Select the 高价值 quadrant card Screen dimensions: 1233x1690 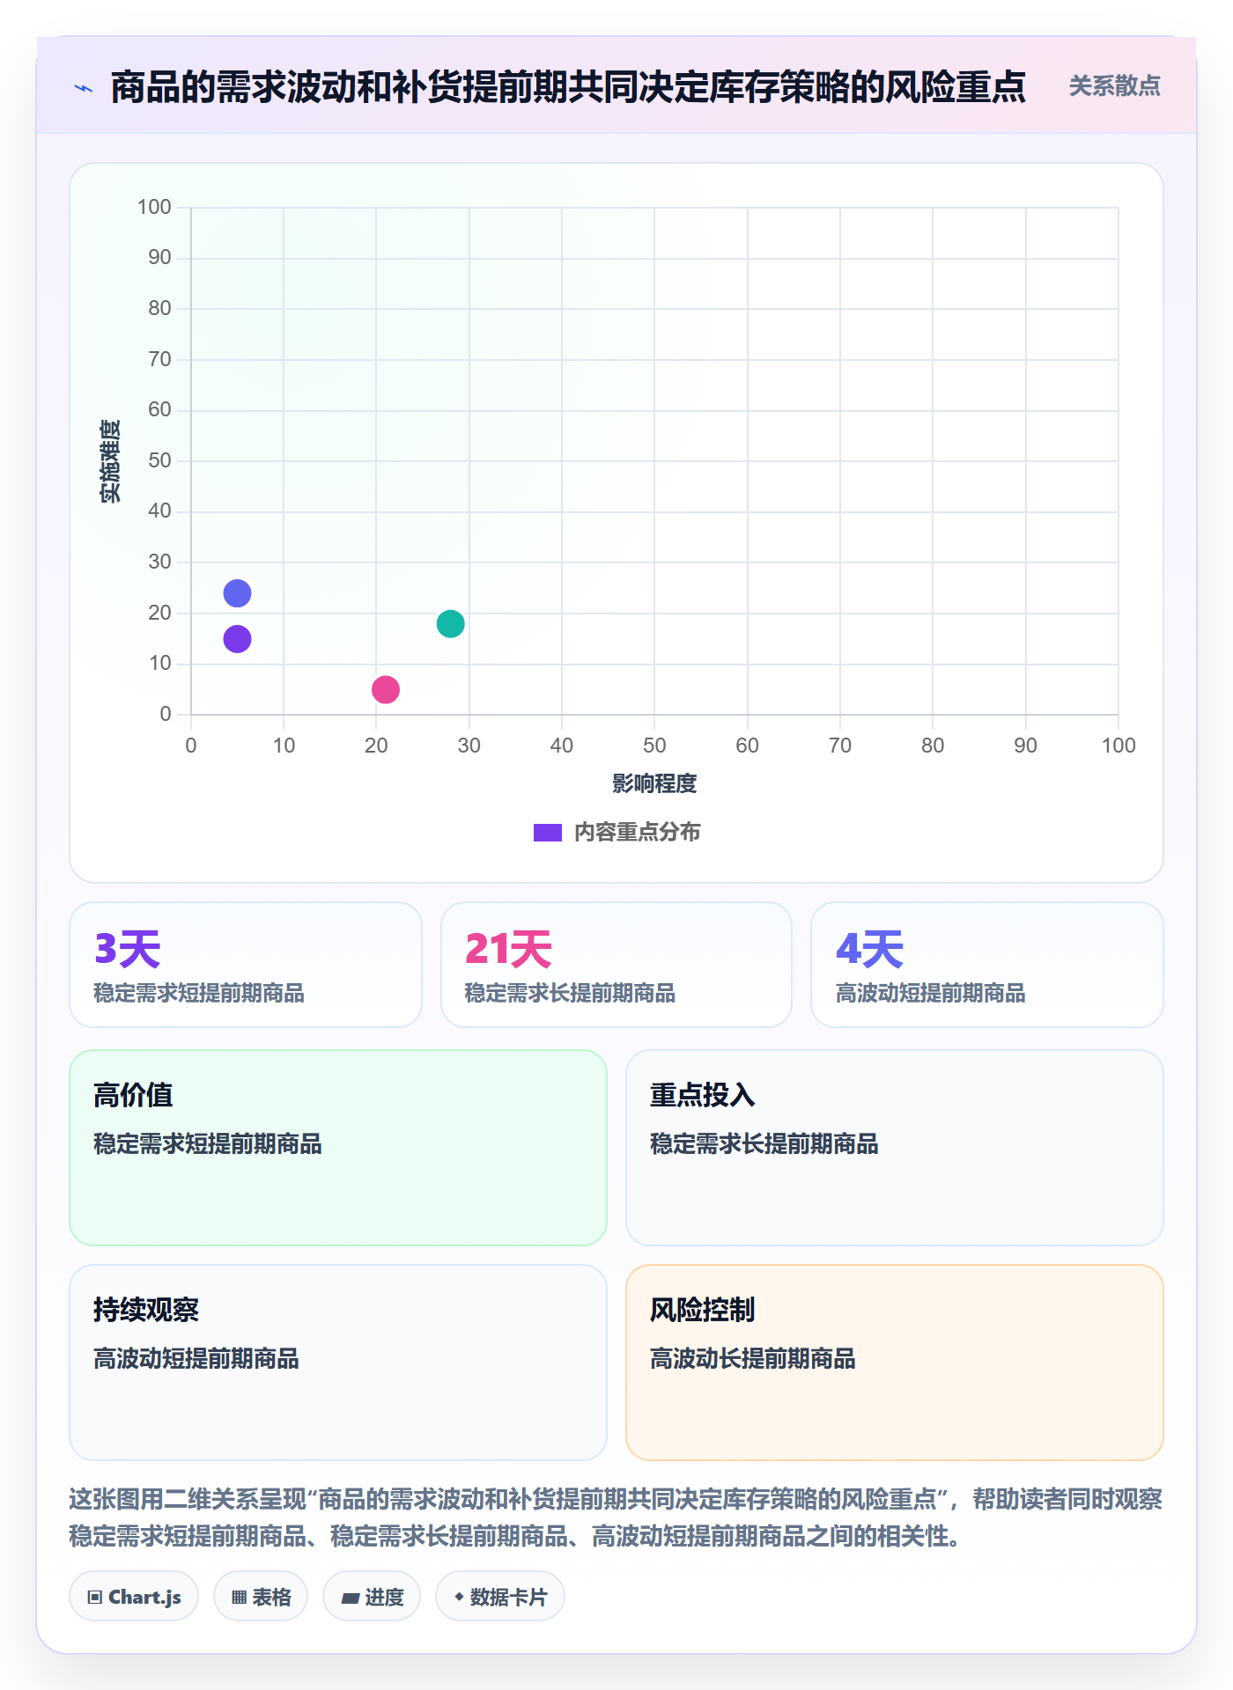[338, 1148]
